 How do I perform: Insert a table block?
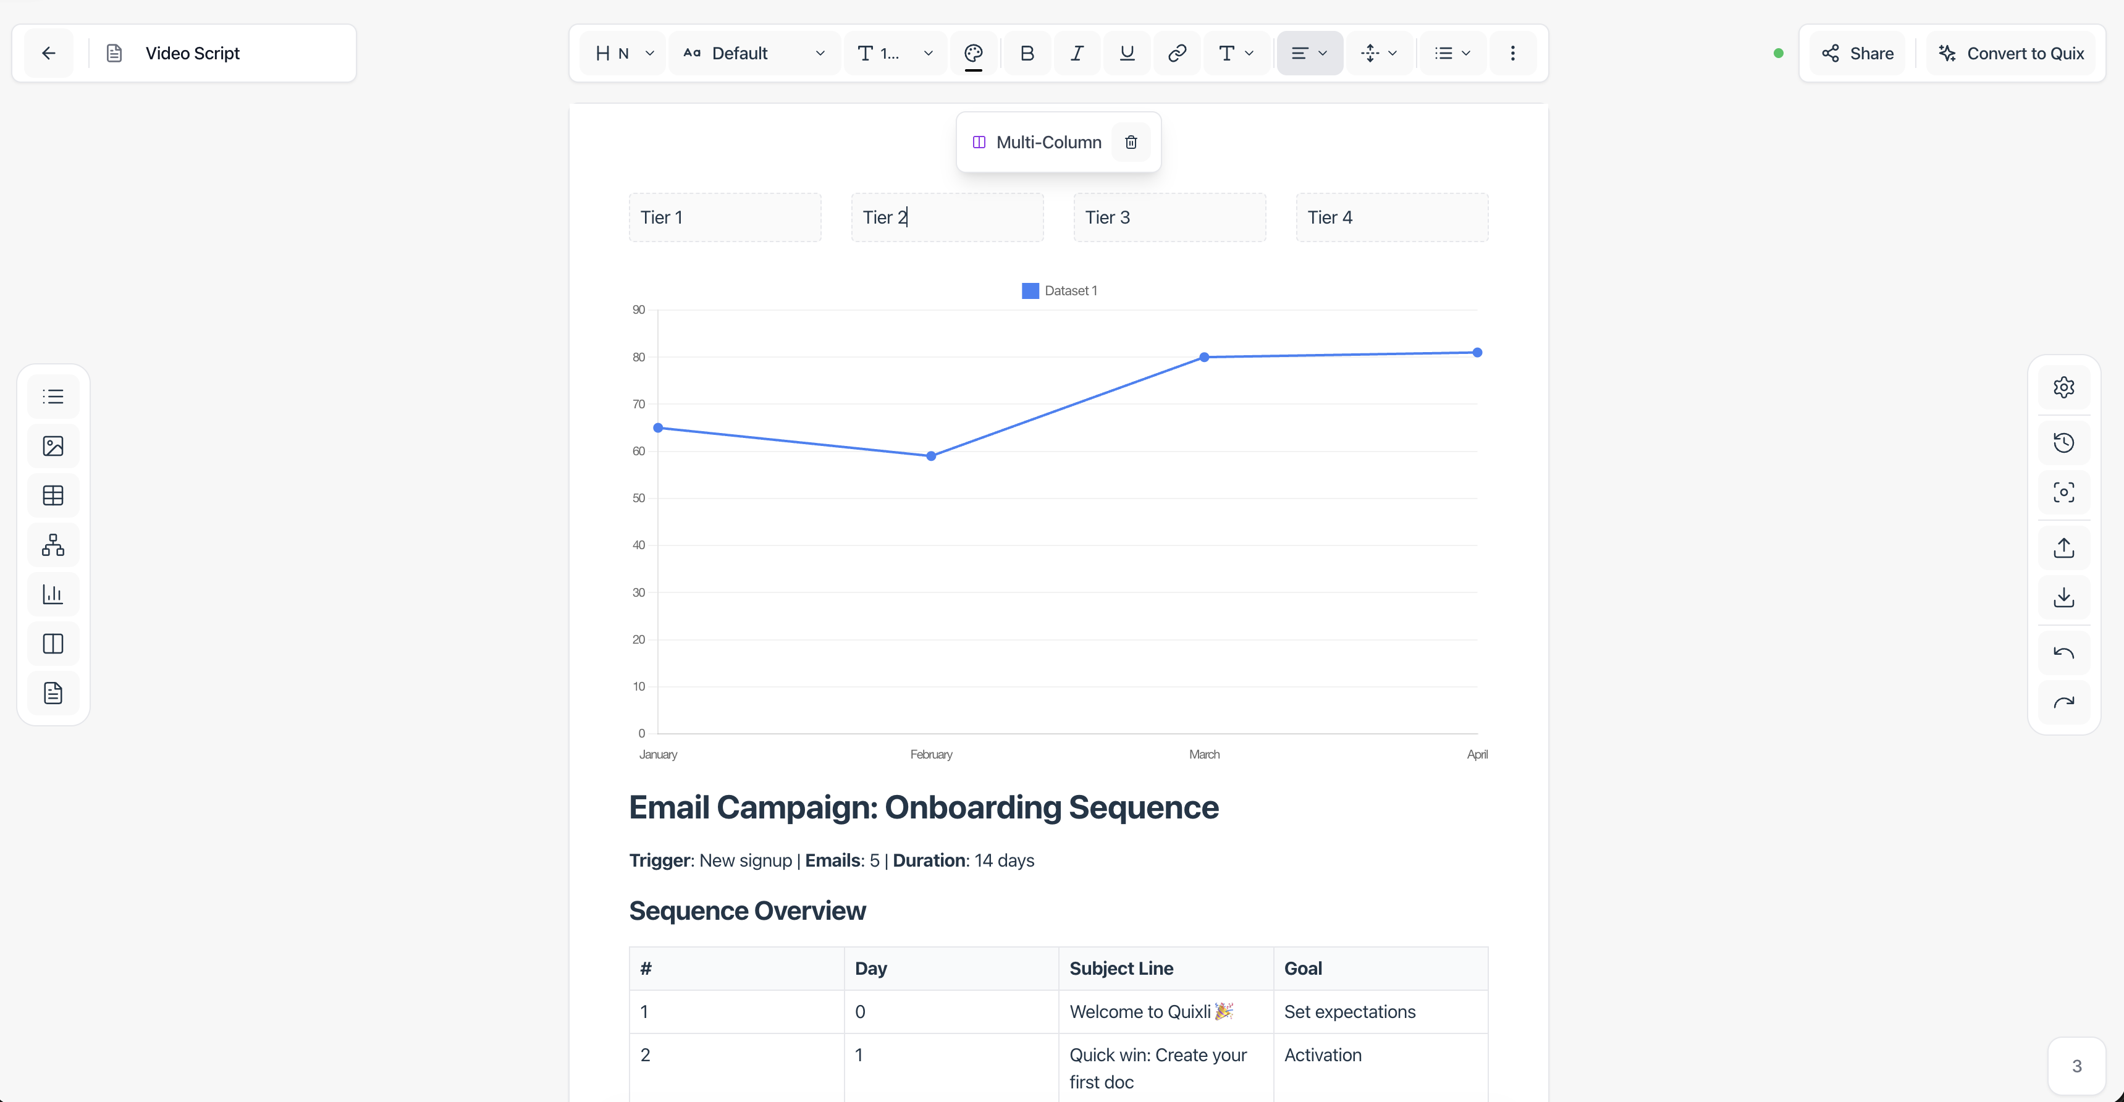click(x=53, y=495)
